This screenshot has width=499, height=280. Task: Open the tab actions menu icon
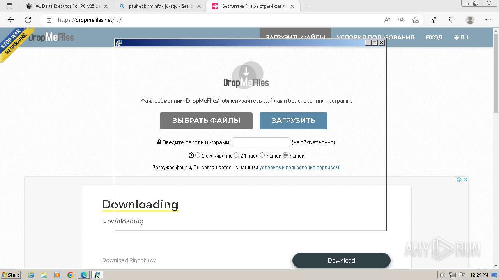(9, 6)
